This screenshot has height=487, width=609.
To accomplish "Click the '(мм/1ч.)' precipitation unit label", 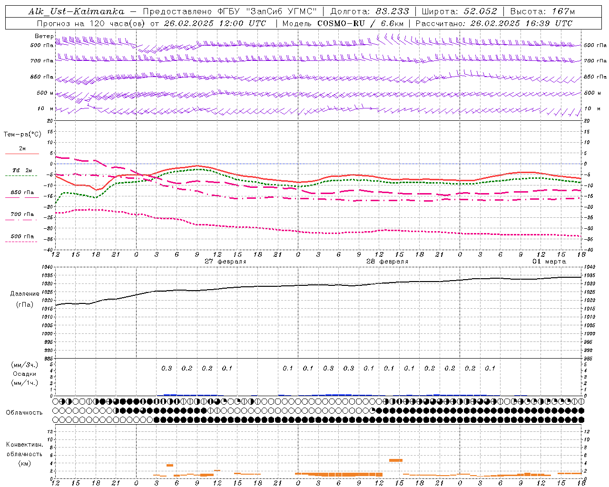I will tap(25, 383).
